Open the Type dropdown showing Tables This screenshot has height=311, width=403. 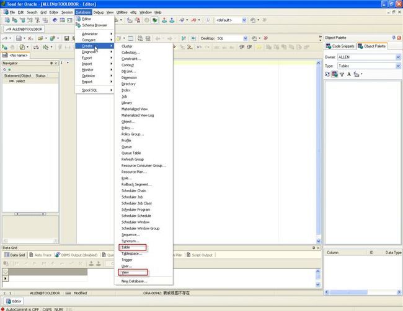click(x=398, y=66)
